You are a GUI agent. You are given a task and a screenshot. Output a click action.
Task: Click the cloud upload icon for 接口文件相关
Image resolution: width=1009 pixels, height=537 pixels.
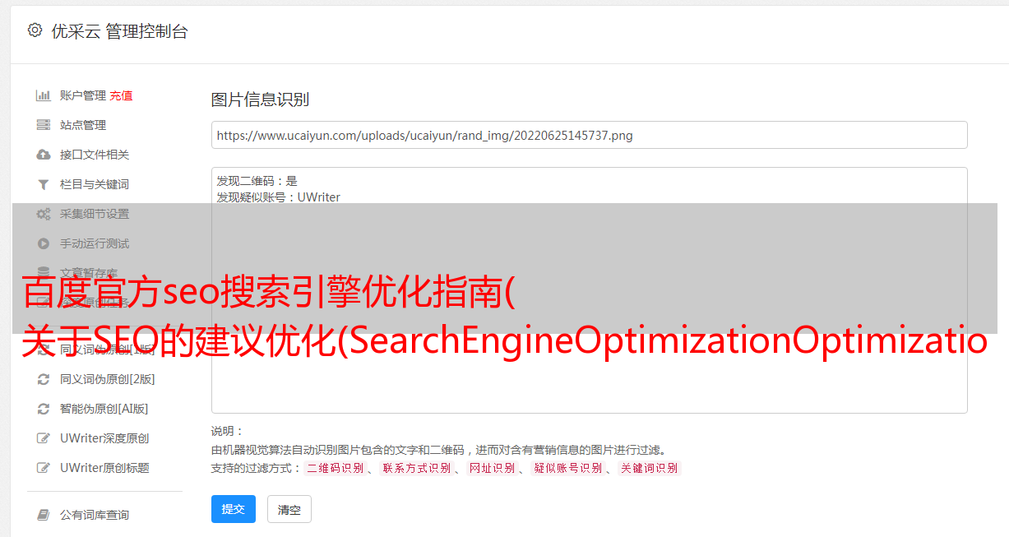pos(44,155)
